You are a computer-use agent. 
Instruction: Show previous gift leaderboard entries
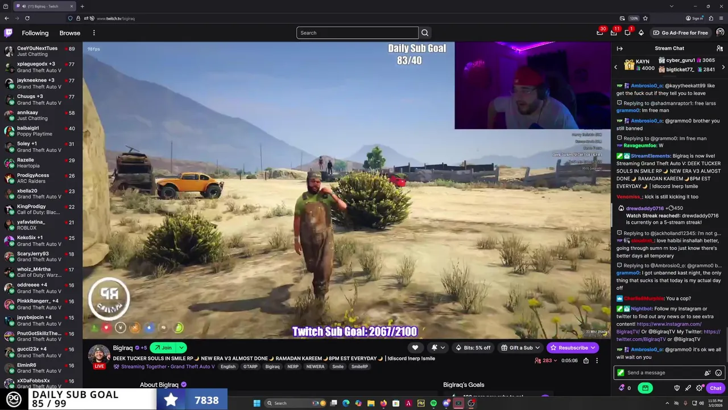pyautogui.click(x=615, y=67)
